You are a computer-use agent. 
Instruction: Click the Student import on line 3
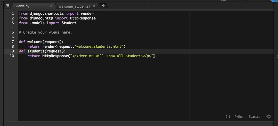point(69,23)
